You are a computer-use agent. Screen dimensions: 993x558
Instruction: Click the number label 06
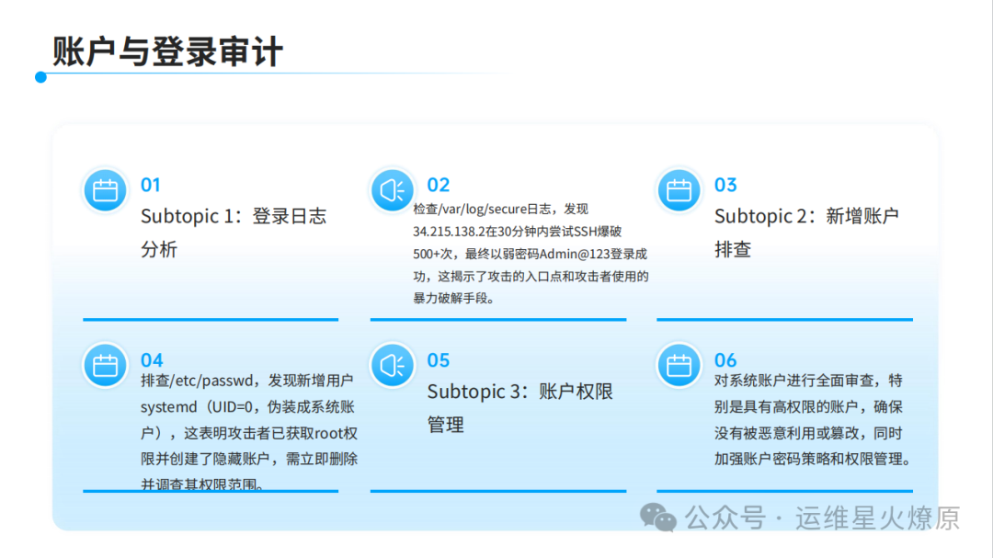[x=725, y=360]
